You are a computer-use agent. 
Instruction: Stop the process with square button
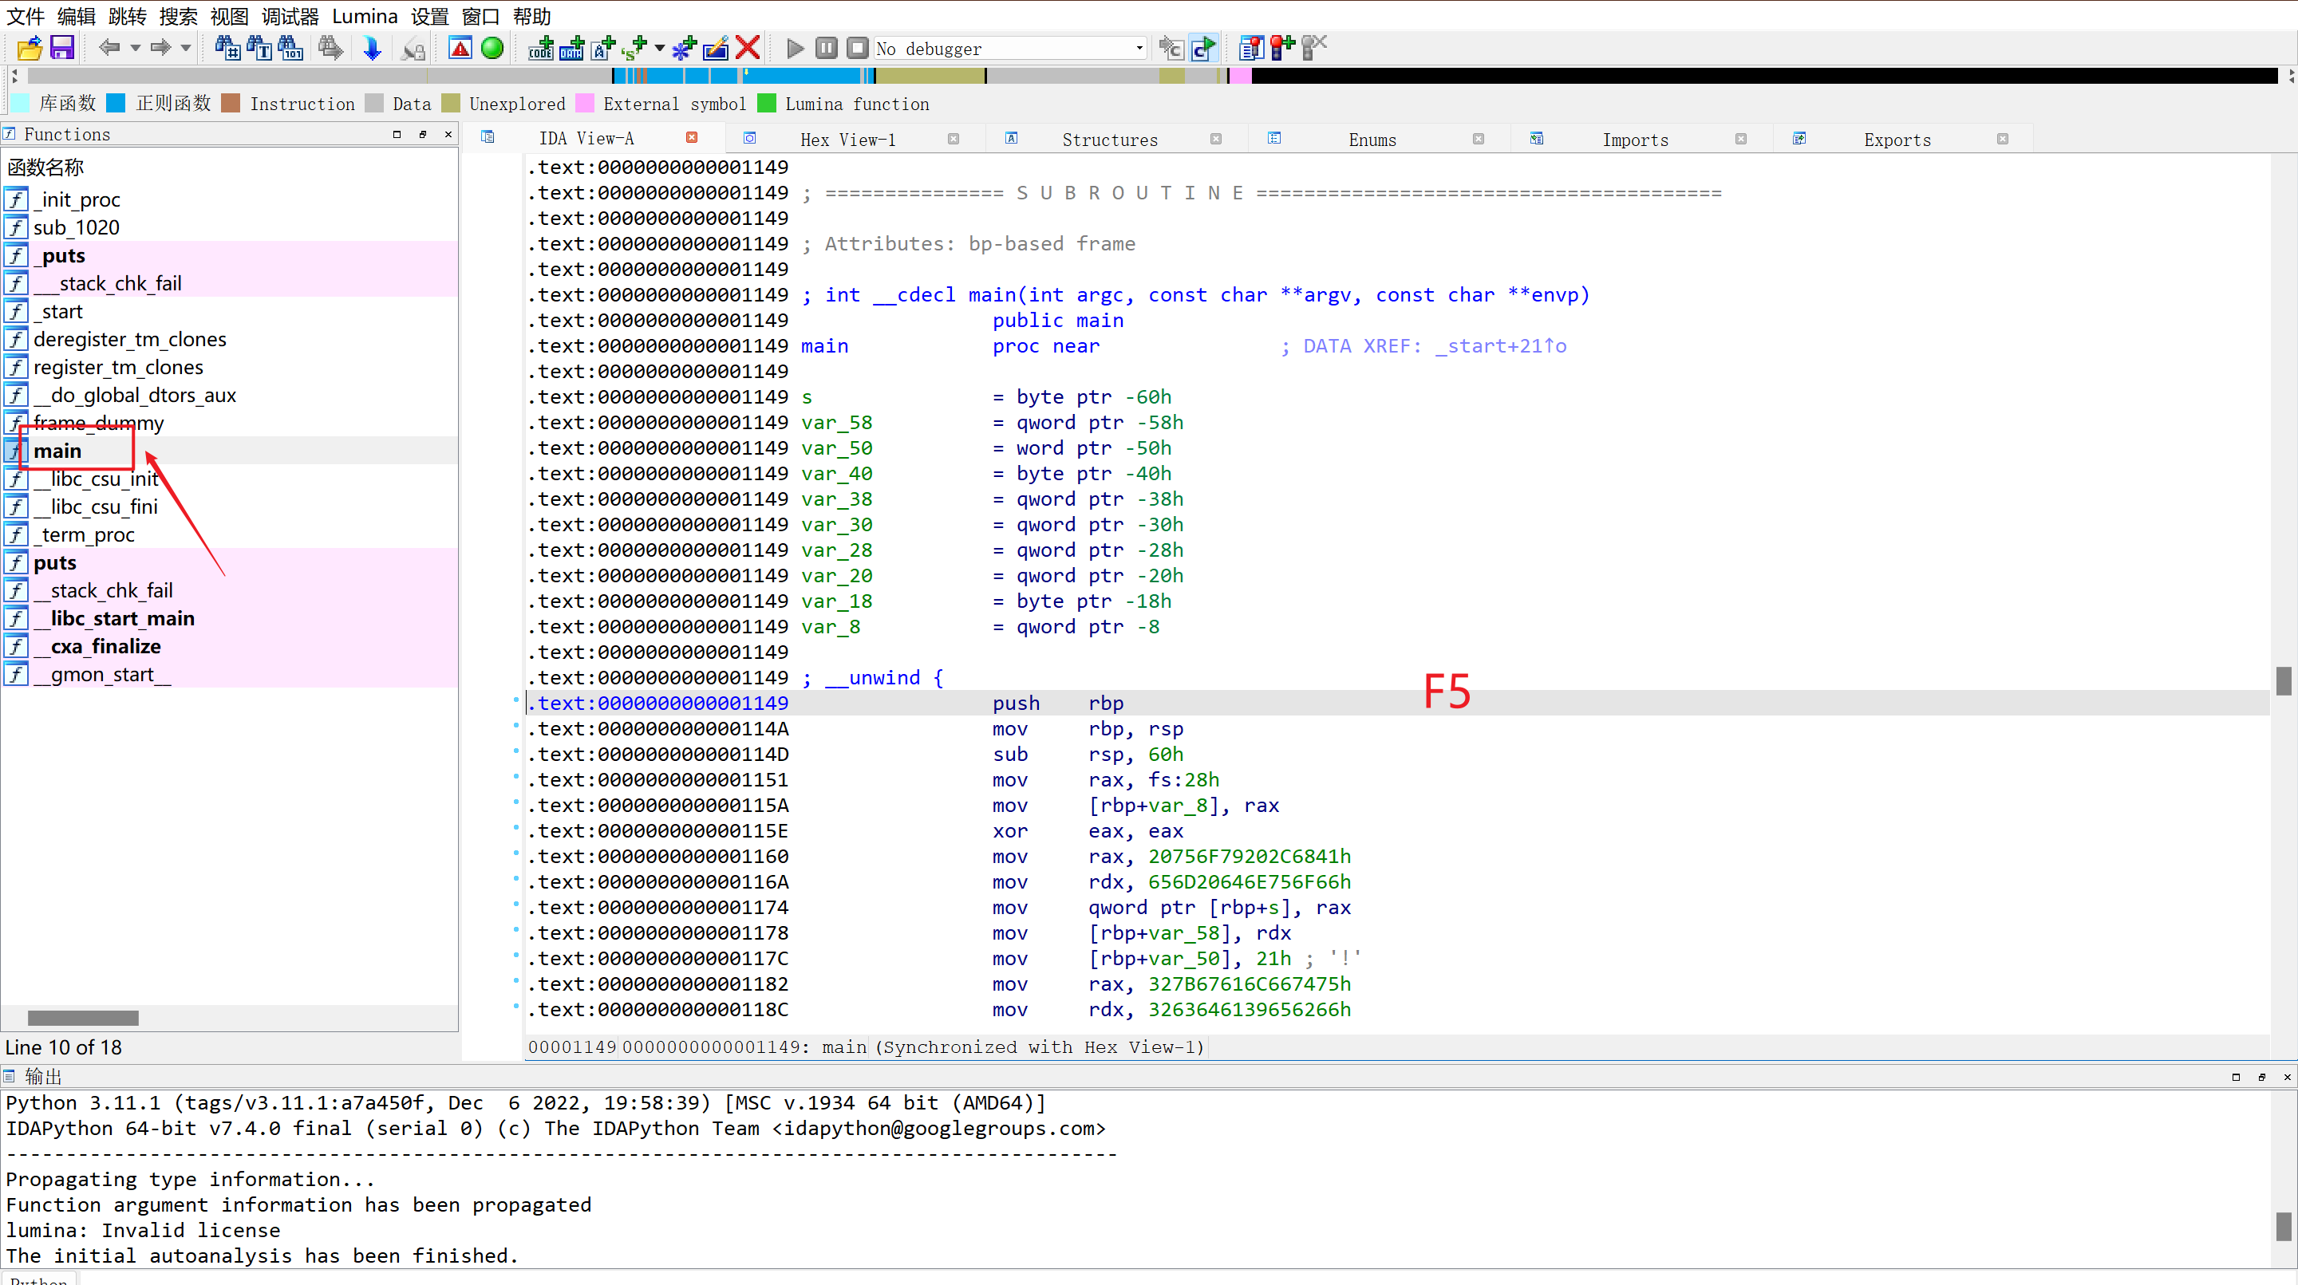tap(857, 48)
